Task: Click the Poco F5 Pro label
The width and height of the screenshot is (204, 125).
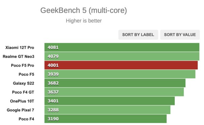Action: pos(22,65)
